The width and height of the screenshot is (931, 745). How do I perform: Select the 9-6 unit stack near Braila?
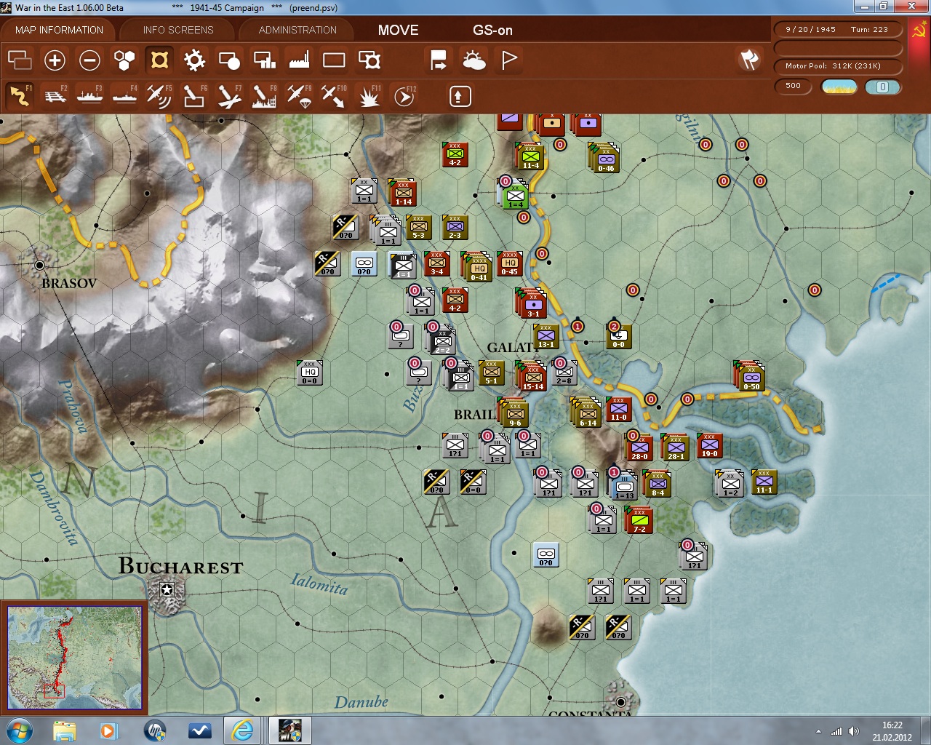(515, 414)
